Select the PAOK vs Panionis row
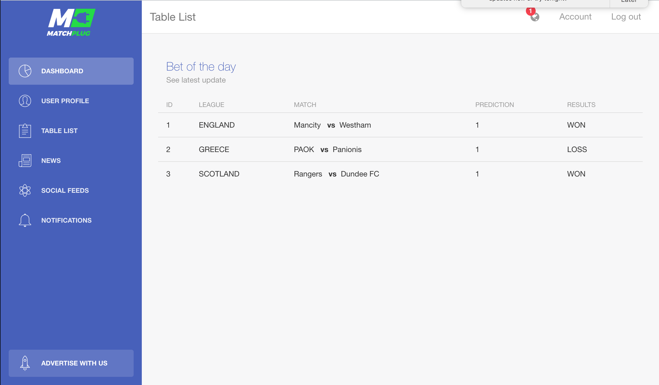 pos(400,150)
